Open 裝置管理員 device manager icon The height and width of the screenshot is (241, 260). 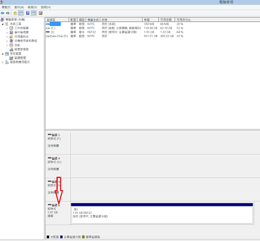click(11, 50)
